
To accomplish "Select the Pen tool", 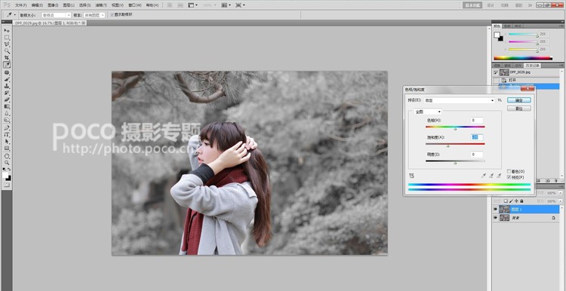I will click(x=7, y=127).
